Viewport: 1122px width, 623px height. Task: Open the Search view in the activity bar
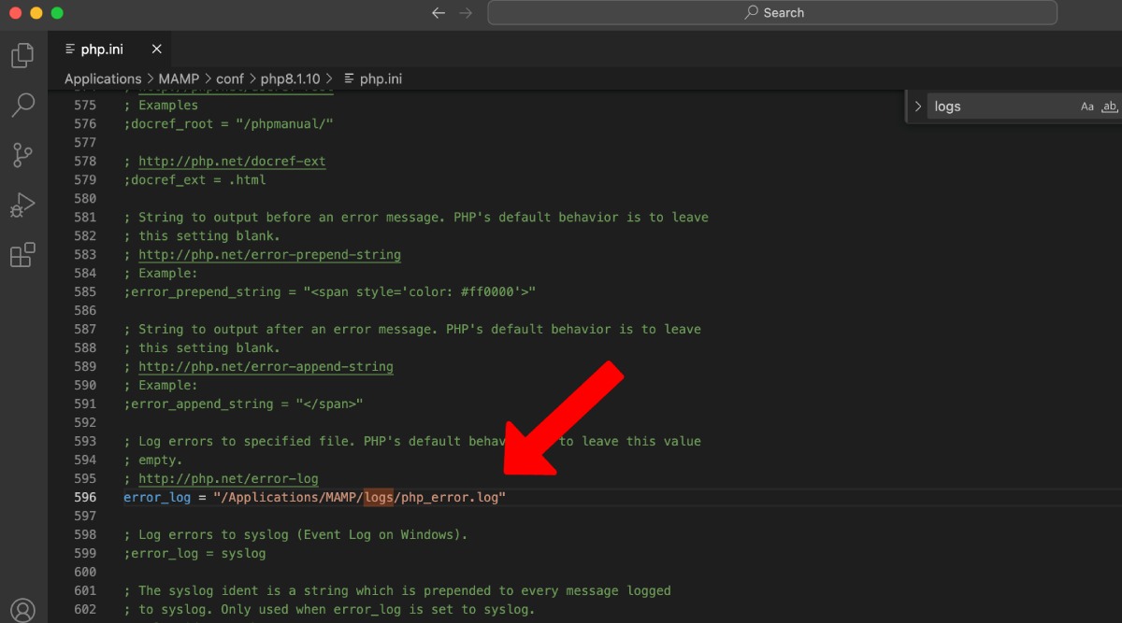click(22, 106)
